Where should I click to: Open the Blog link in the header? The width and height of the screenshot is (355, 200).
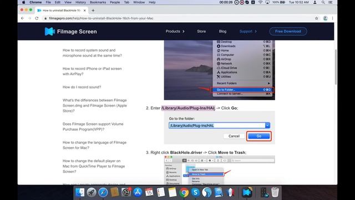pyautogui.click(x=222, y=31)
